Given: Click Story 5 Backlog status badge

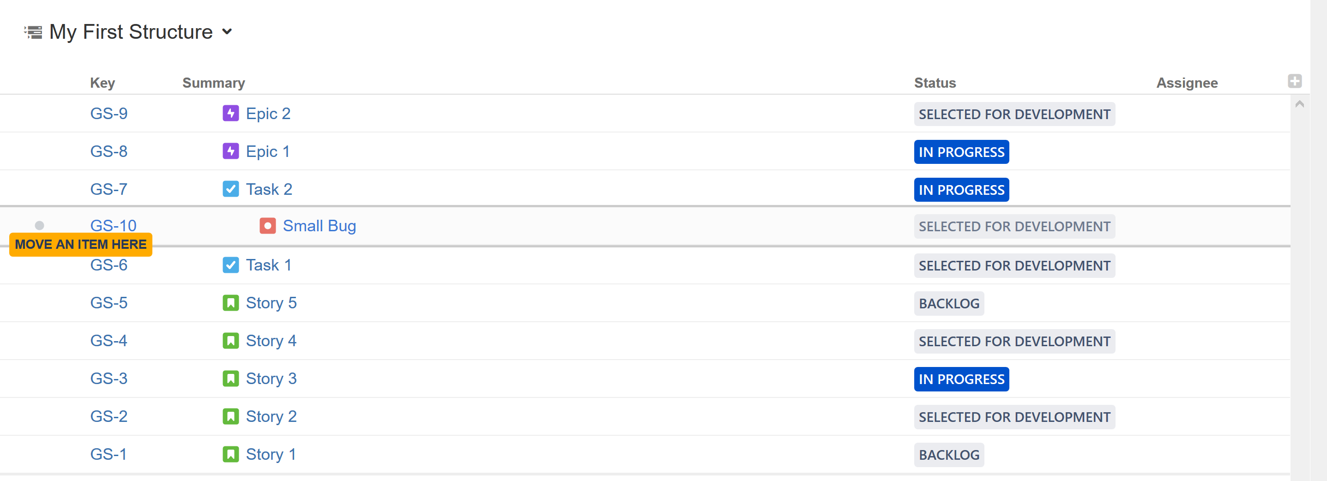Looking at the screenshot, I should click(x=948, y=303).
